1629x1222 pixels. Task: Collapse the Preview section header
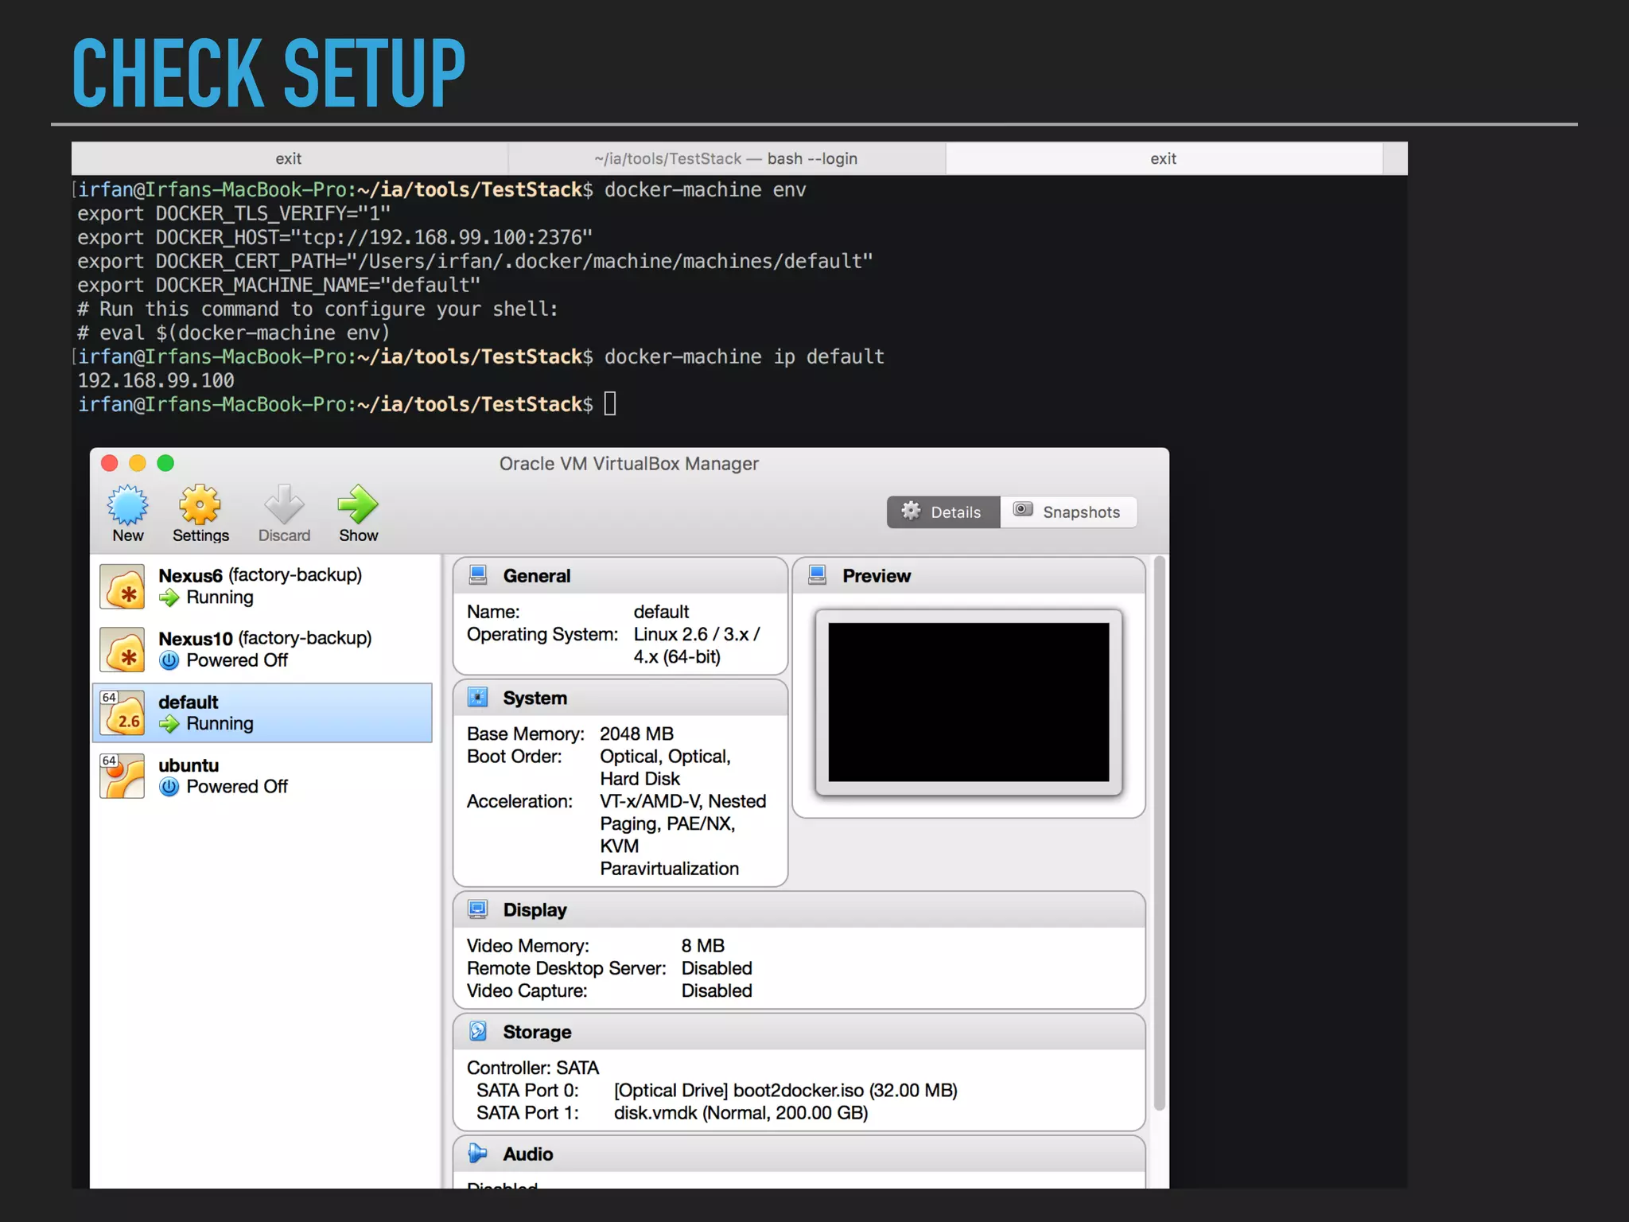pyautogui.click(x=969, y=576)
